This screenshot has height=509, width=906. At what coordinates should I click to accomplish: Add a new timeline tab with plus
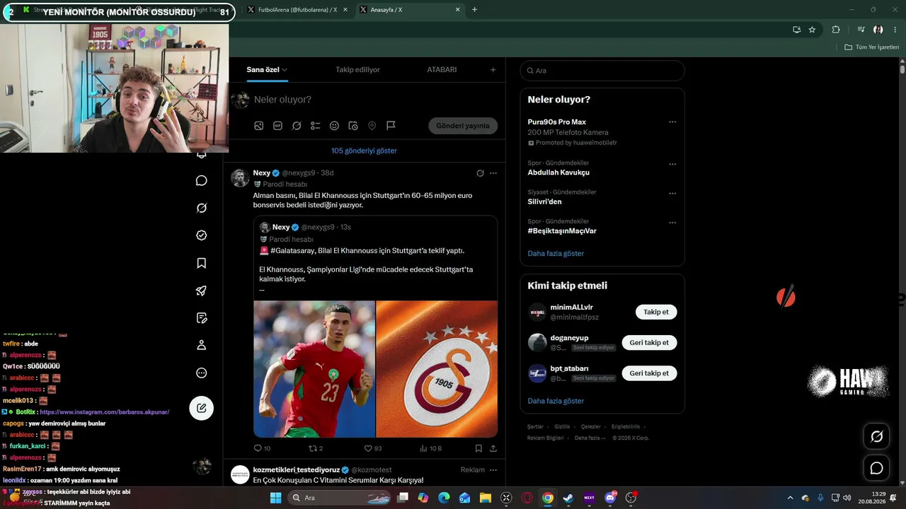click(x=493, y=70)
